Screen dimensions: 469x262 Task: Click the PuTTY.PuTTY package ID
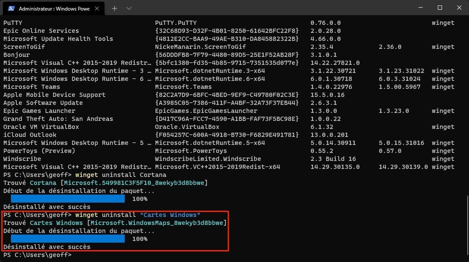pyautogui.click(x=176, y=23)
